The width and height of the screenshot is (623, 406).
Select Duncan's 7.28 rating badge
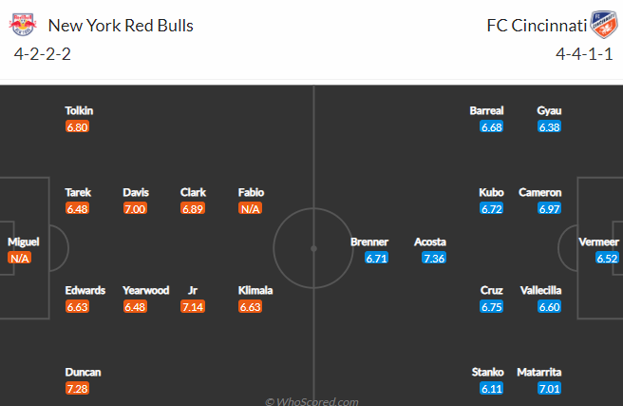[x=77, y=388]
